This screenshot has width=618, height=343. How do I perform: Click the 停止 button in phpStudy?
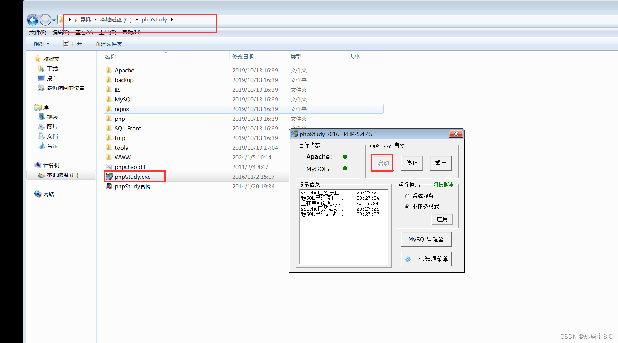click(x=412, y=163)
